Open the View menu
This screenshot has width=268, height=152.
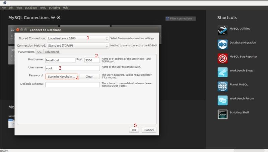tap(19, 8)
